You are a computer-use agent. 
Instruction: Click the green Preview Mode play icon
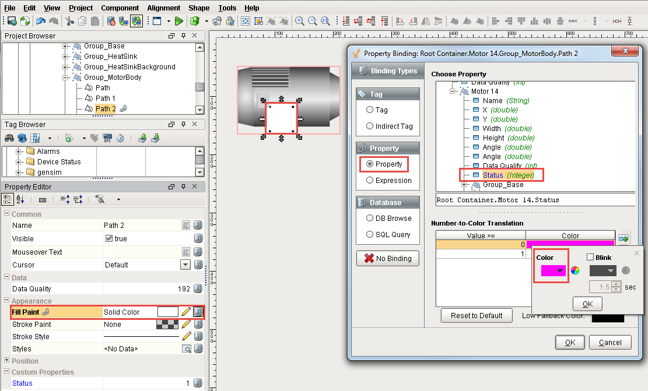coord(178,21)
